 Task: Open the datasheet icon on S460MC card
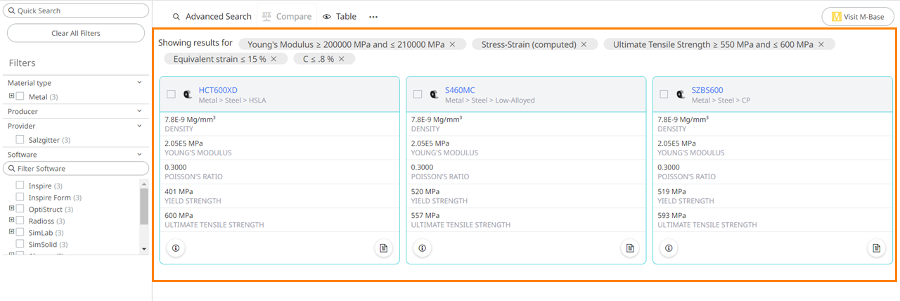tap(630, 248)
